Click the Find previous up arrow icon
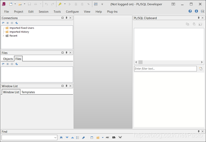 click(73, 138)
